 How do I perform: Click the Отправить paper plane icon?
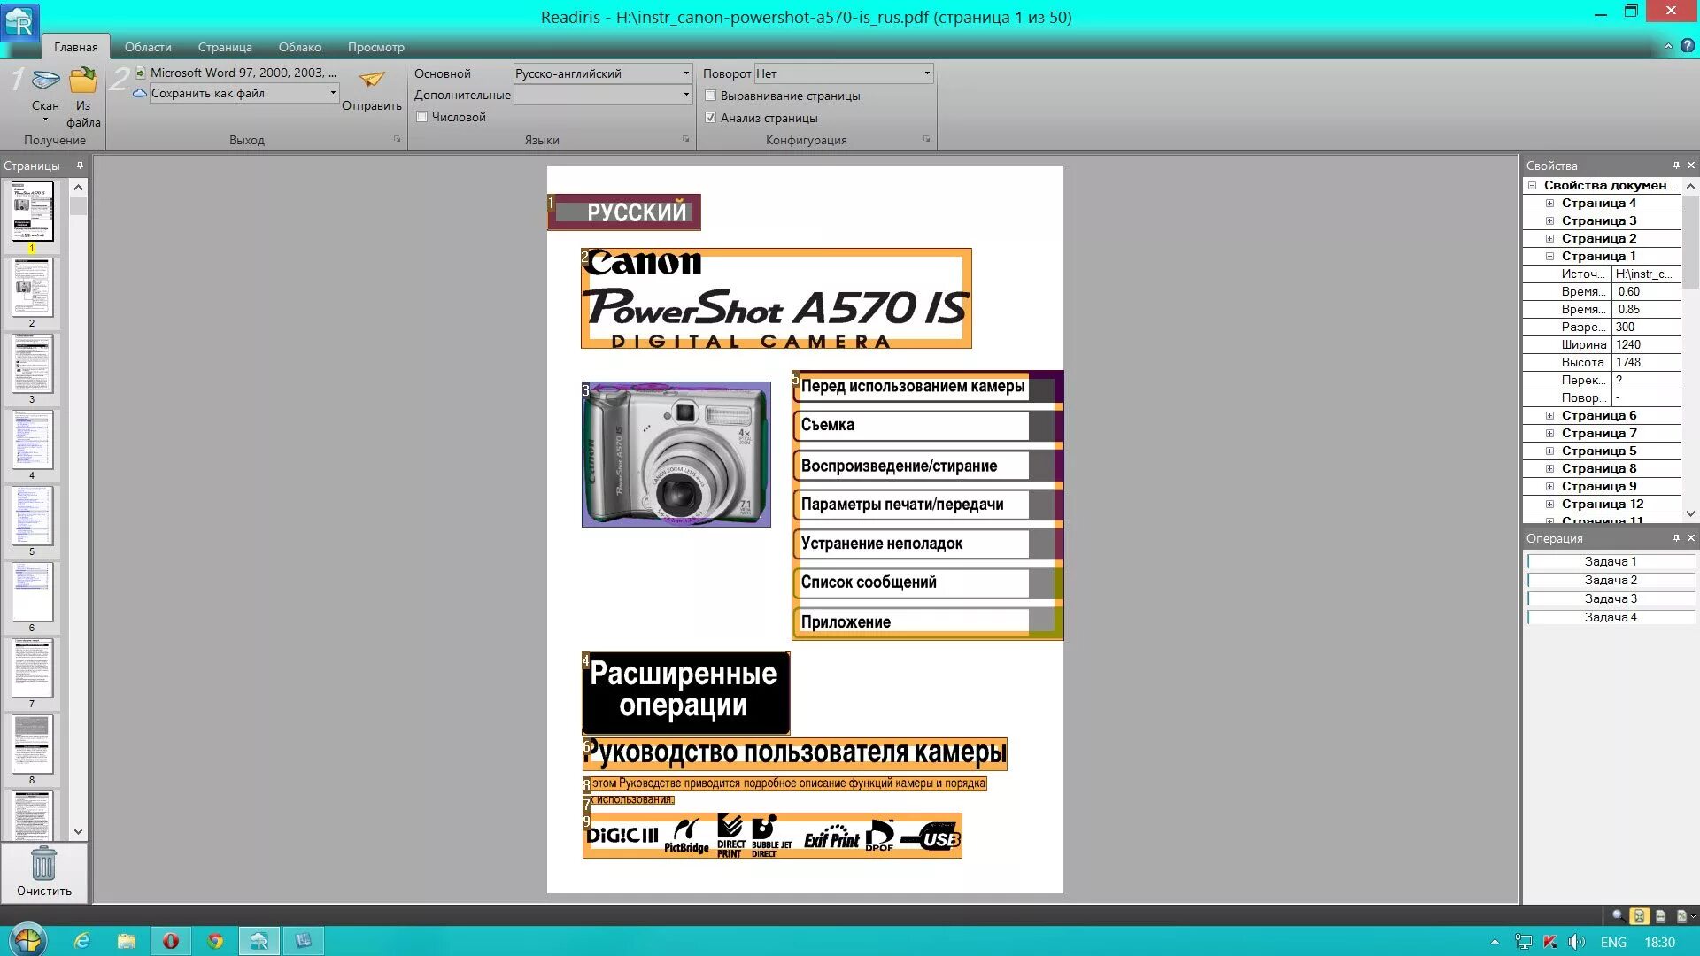pos(372,81)
